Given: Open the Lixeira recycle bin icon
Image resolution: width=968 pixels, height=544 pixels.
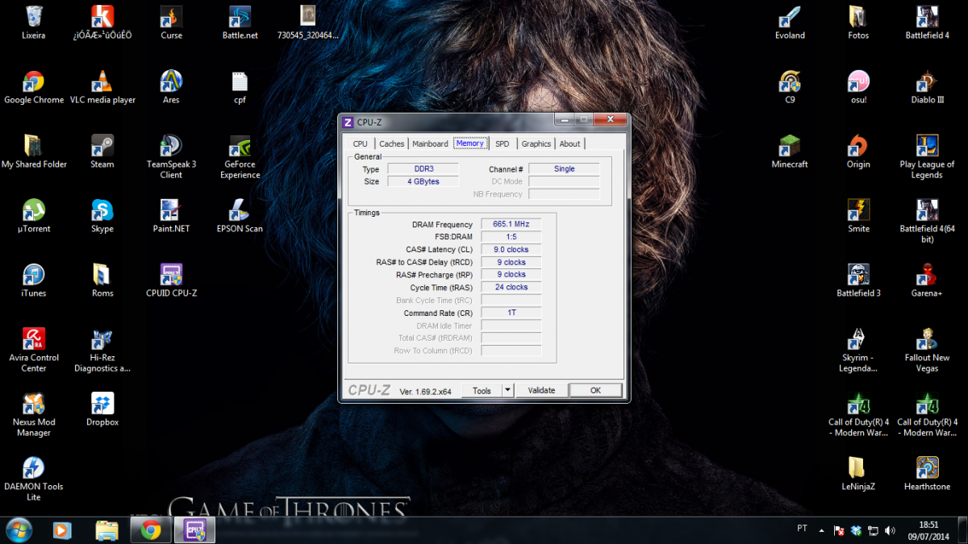Looking at the screenshot, I should [34, 22].
